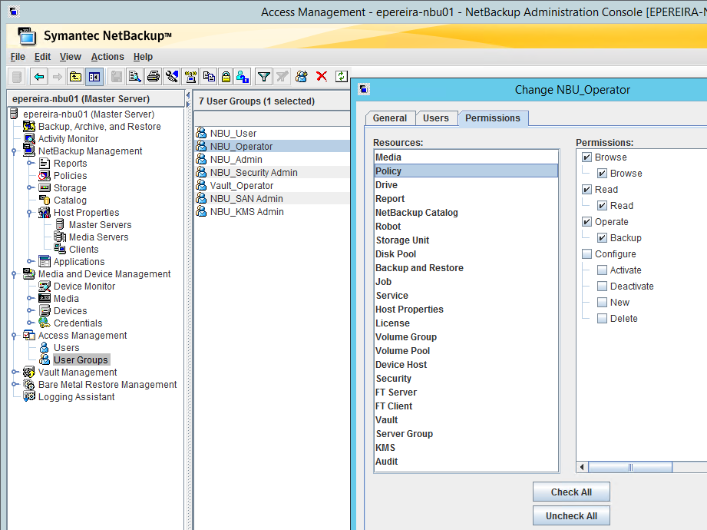The width and height of the screenshot is (707, 530).
Task: Uncheck the top-level Browse checkbox
Action: click(x=586, y=157)
